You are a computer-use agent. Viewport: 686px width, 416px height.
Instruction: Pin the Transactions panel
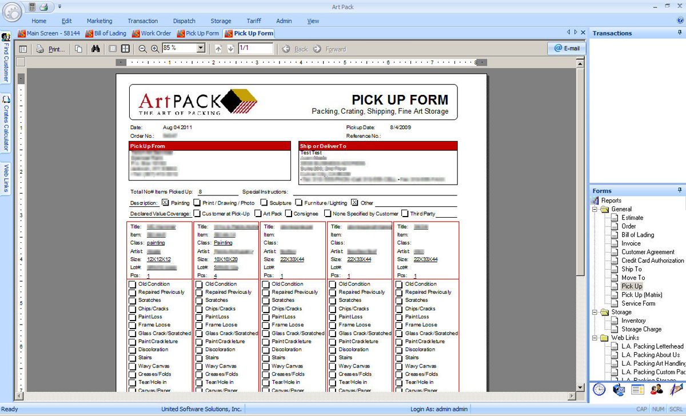pyautogui.click(x=680, y=33)
